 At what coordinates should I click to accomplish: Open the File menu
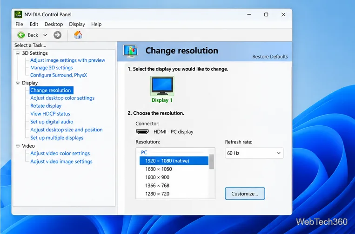tap(19, 24)
